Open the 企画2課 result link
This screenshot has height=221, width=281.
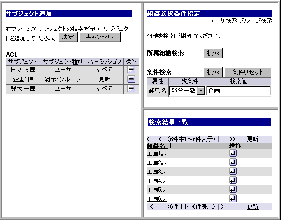tap(157, 163)
